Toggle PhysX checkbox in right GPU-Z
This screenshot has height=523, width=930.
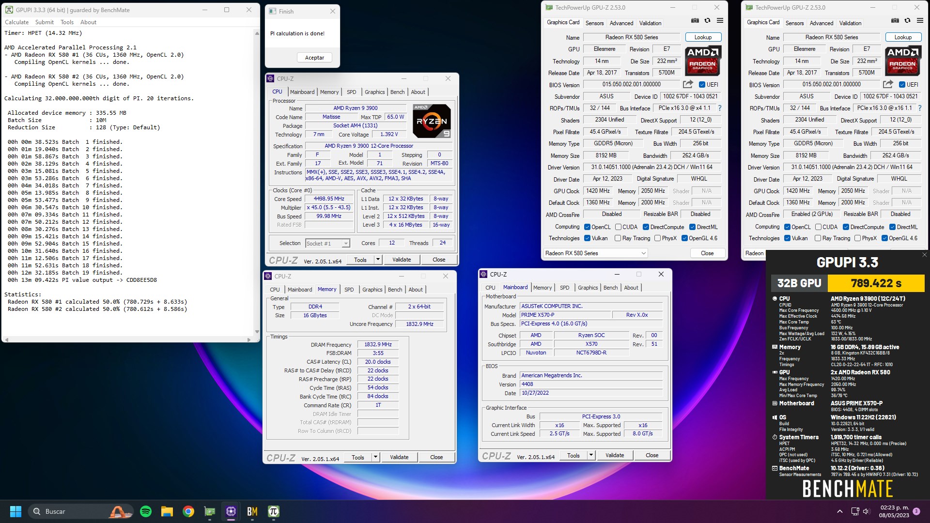click(857, 238)
